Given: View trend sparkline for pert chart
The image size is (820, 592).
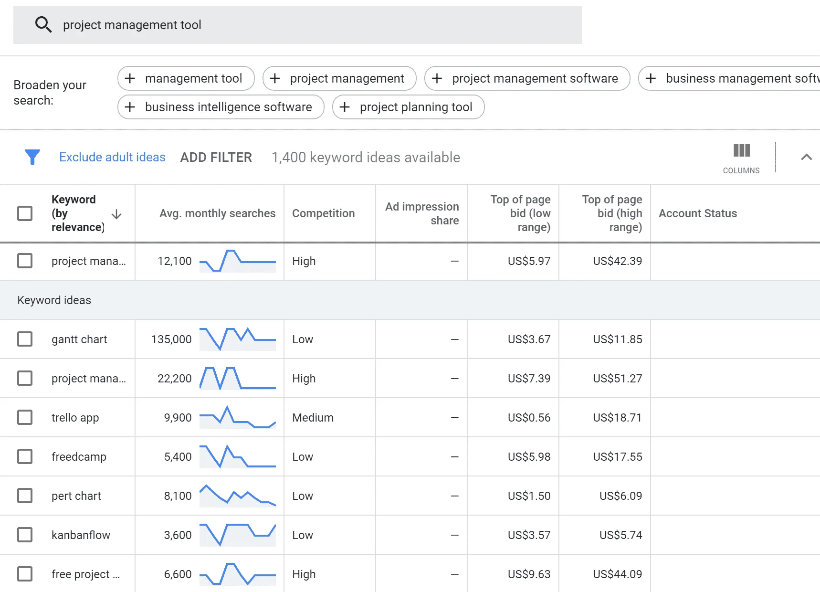Looking at the screenshot, I should (x=238, y=496).
